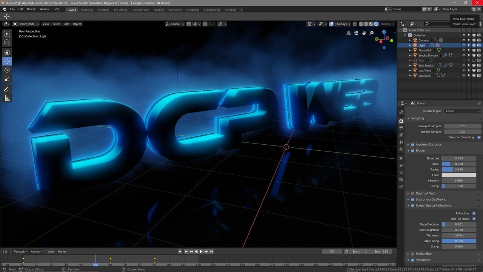Toggle the perspective/orthographic grid icon
The height and width of the screenshot is (272, 483).
(348, 33)
